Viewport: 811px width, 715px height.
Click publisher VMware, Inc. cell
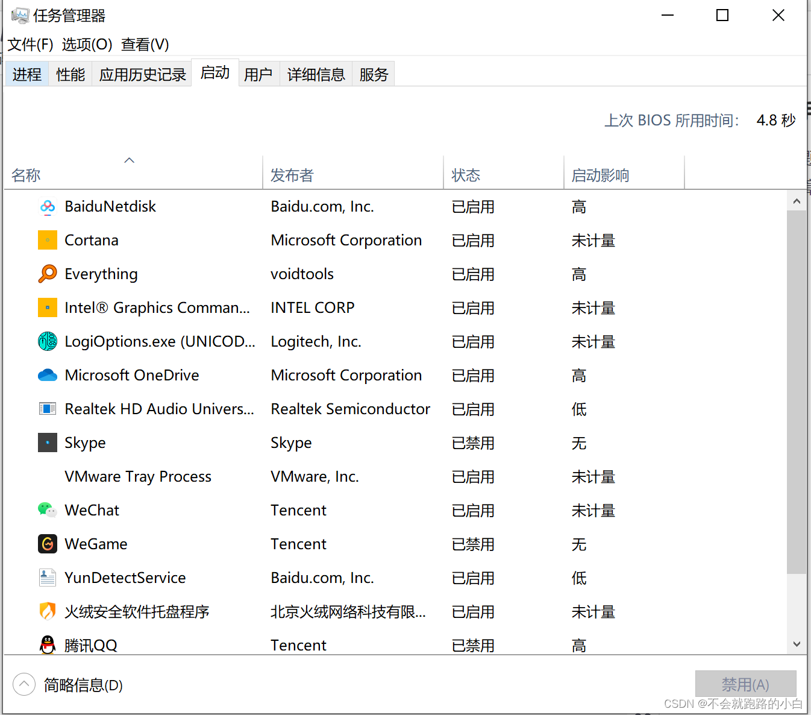pyautogui.click(x=315, y=477)
